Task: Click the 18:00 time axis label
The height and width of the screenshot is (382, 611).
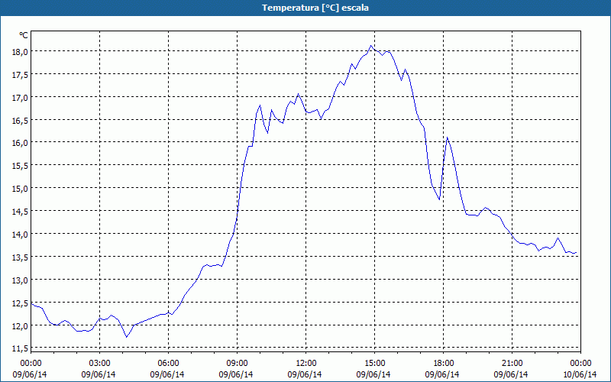Action: point(444,364)
